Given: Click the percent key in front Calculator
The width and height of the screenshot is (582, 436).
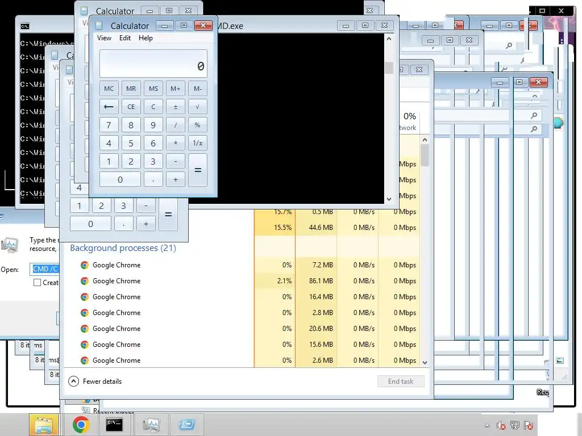Looking at the screenshot, I should pyautogui.click(x=198, y=125).
